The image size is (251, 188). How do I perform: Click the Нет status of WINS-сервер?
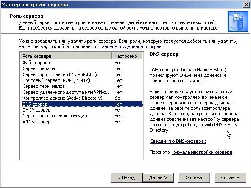pyautogui.click(x=118, y=122)
